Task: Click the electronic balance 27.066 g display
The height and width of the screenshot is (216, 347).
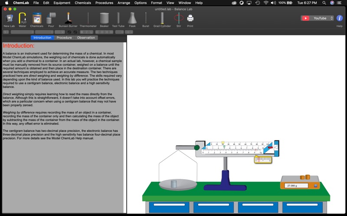Action: tap(296, 186)
